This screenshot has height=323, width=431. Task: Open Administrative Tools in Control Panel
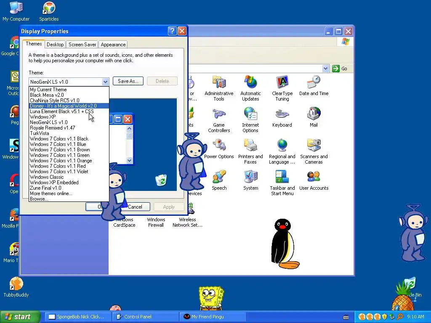[219, 88]
